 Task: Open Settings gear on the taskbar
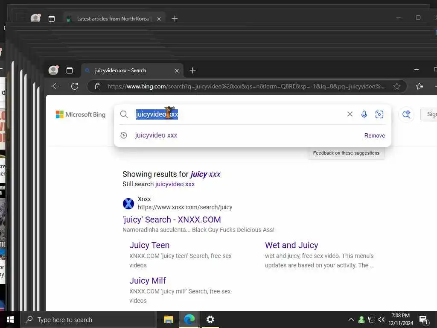tap(210, 319)
